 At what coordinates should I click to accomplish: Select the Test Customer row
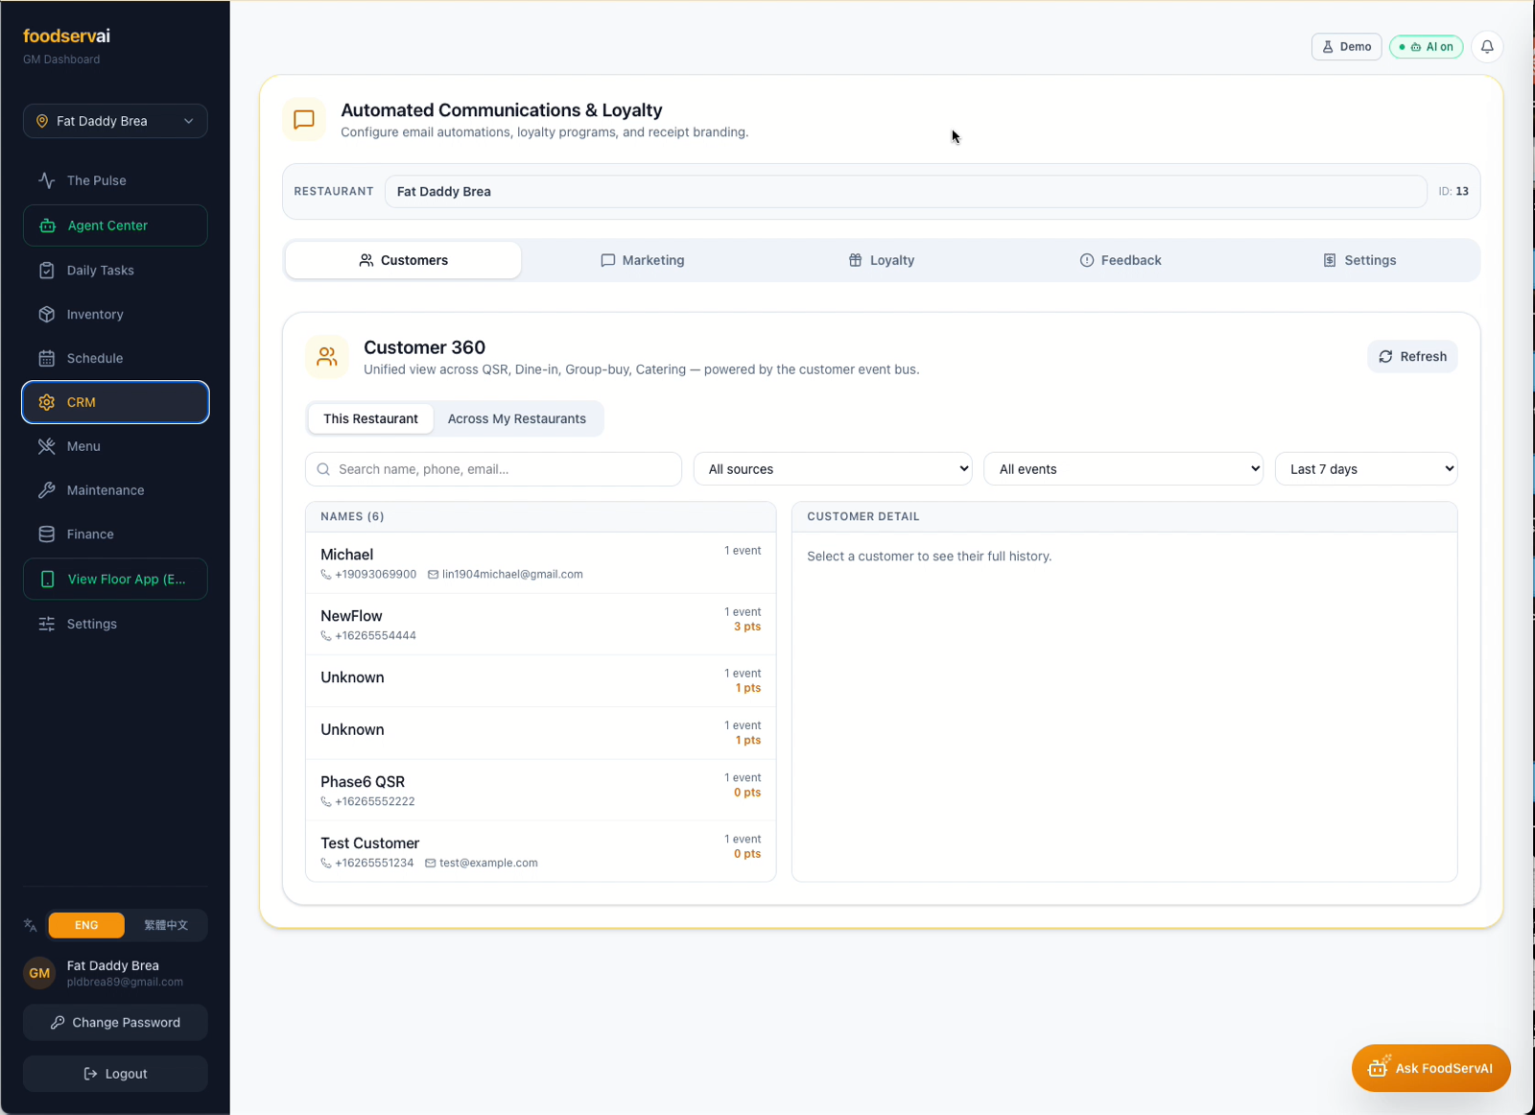tap(540, 851)
